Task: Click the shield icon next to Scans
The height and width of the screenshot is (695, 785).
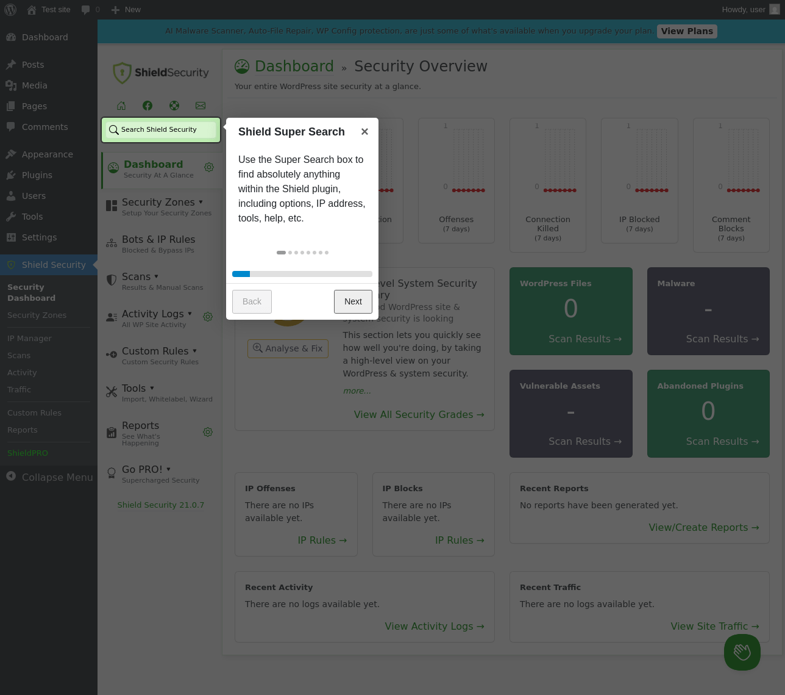Action: point(112,280)
